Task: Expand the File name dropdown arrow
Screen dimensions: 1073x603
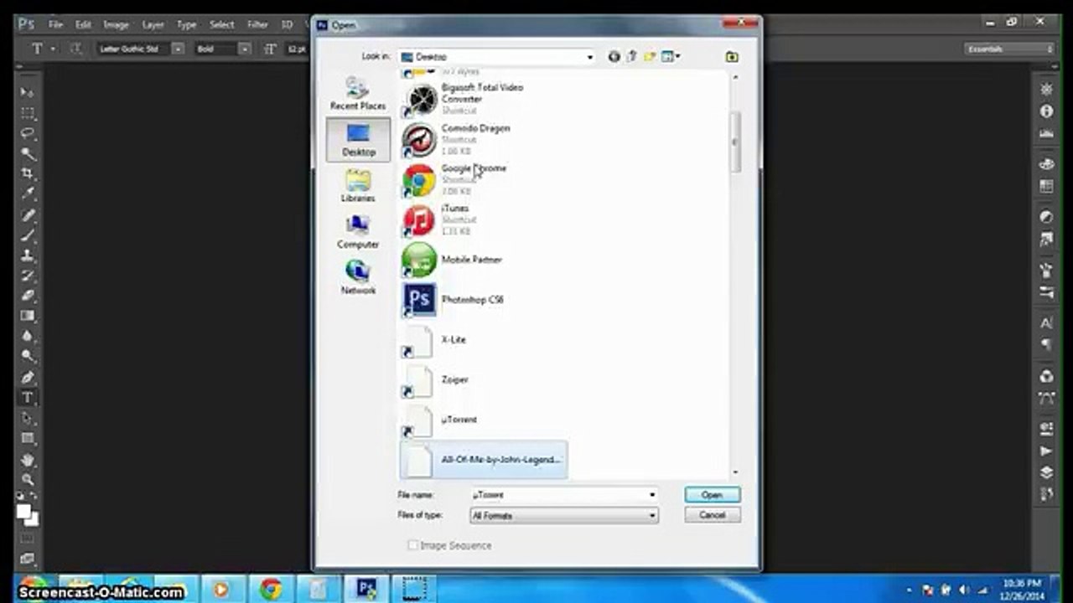Action: point(651,495)
